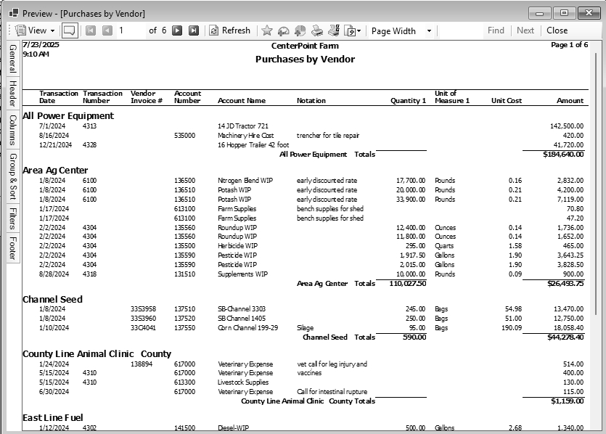
Task: Click the favorites star icon
Action: tap(266, 30)
